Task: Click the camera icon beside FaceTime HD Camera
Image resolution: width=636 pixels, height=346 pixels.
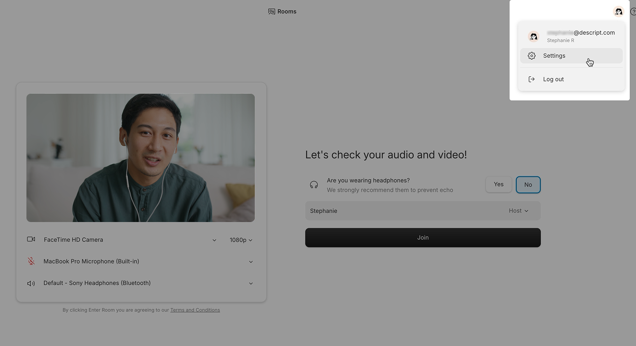Action: click(31, 239)
